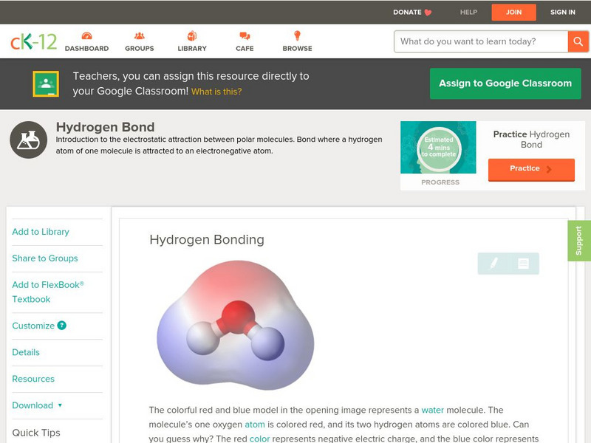Expand the Download dropdown arrow

pyautogui.click(x=60, y=405)
